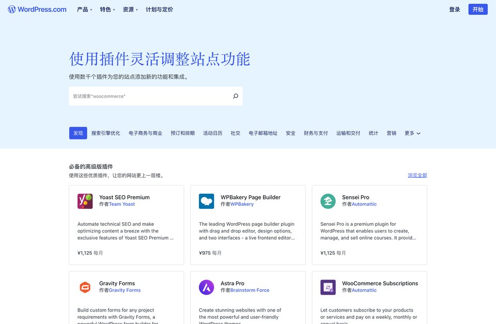This screenshot has width=496, height=324.
Task: Select the 安全 category
Action: coord(290,133)
